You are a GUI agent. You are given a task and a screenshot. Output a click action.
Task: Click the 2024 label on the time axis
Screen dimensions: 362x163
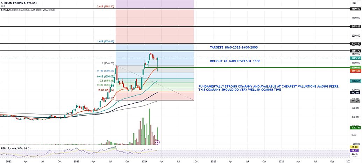(145, 161)
